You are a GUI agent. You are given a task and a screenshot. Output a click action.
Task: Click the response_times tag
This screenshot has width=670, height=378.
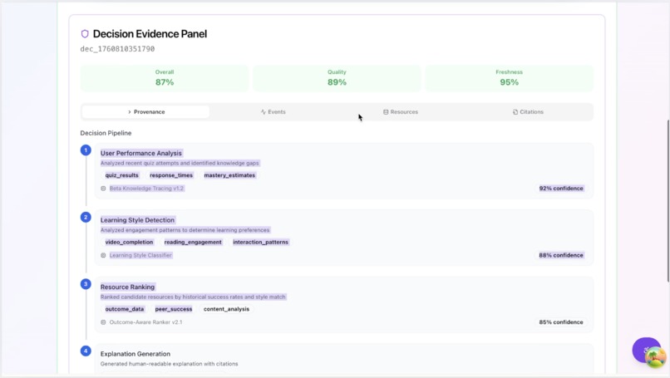click(171, 175)
